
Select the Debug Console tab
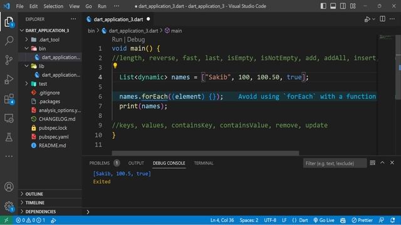[x=169, y=163]
